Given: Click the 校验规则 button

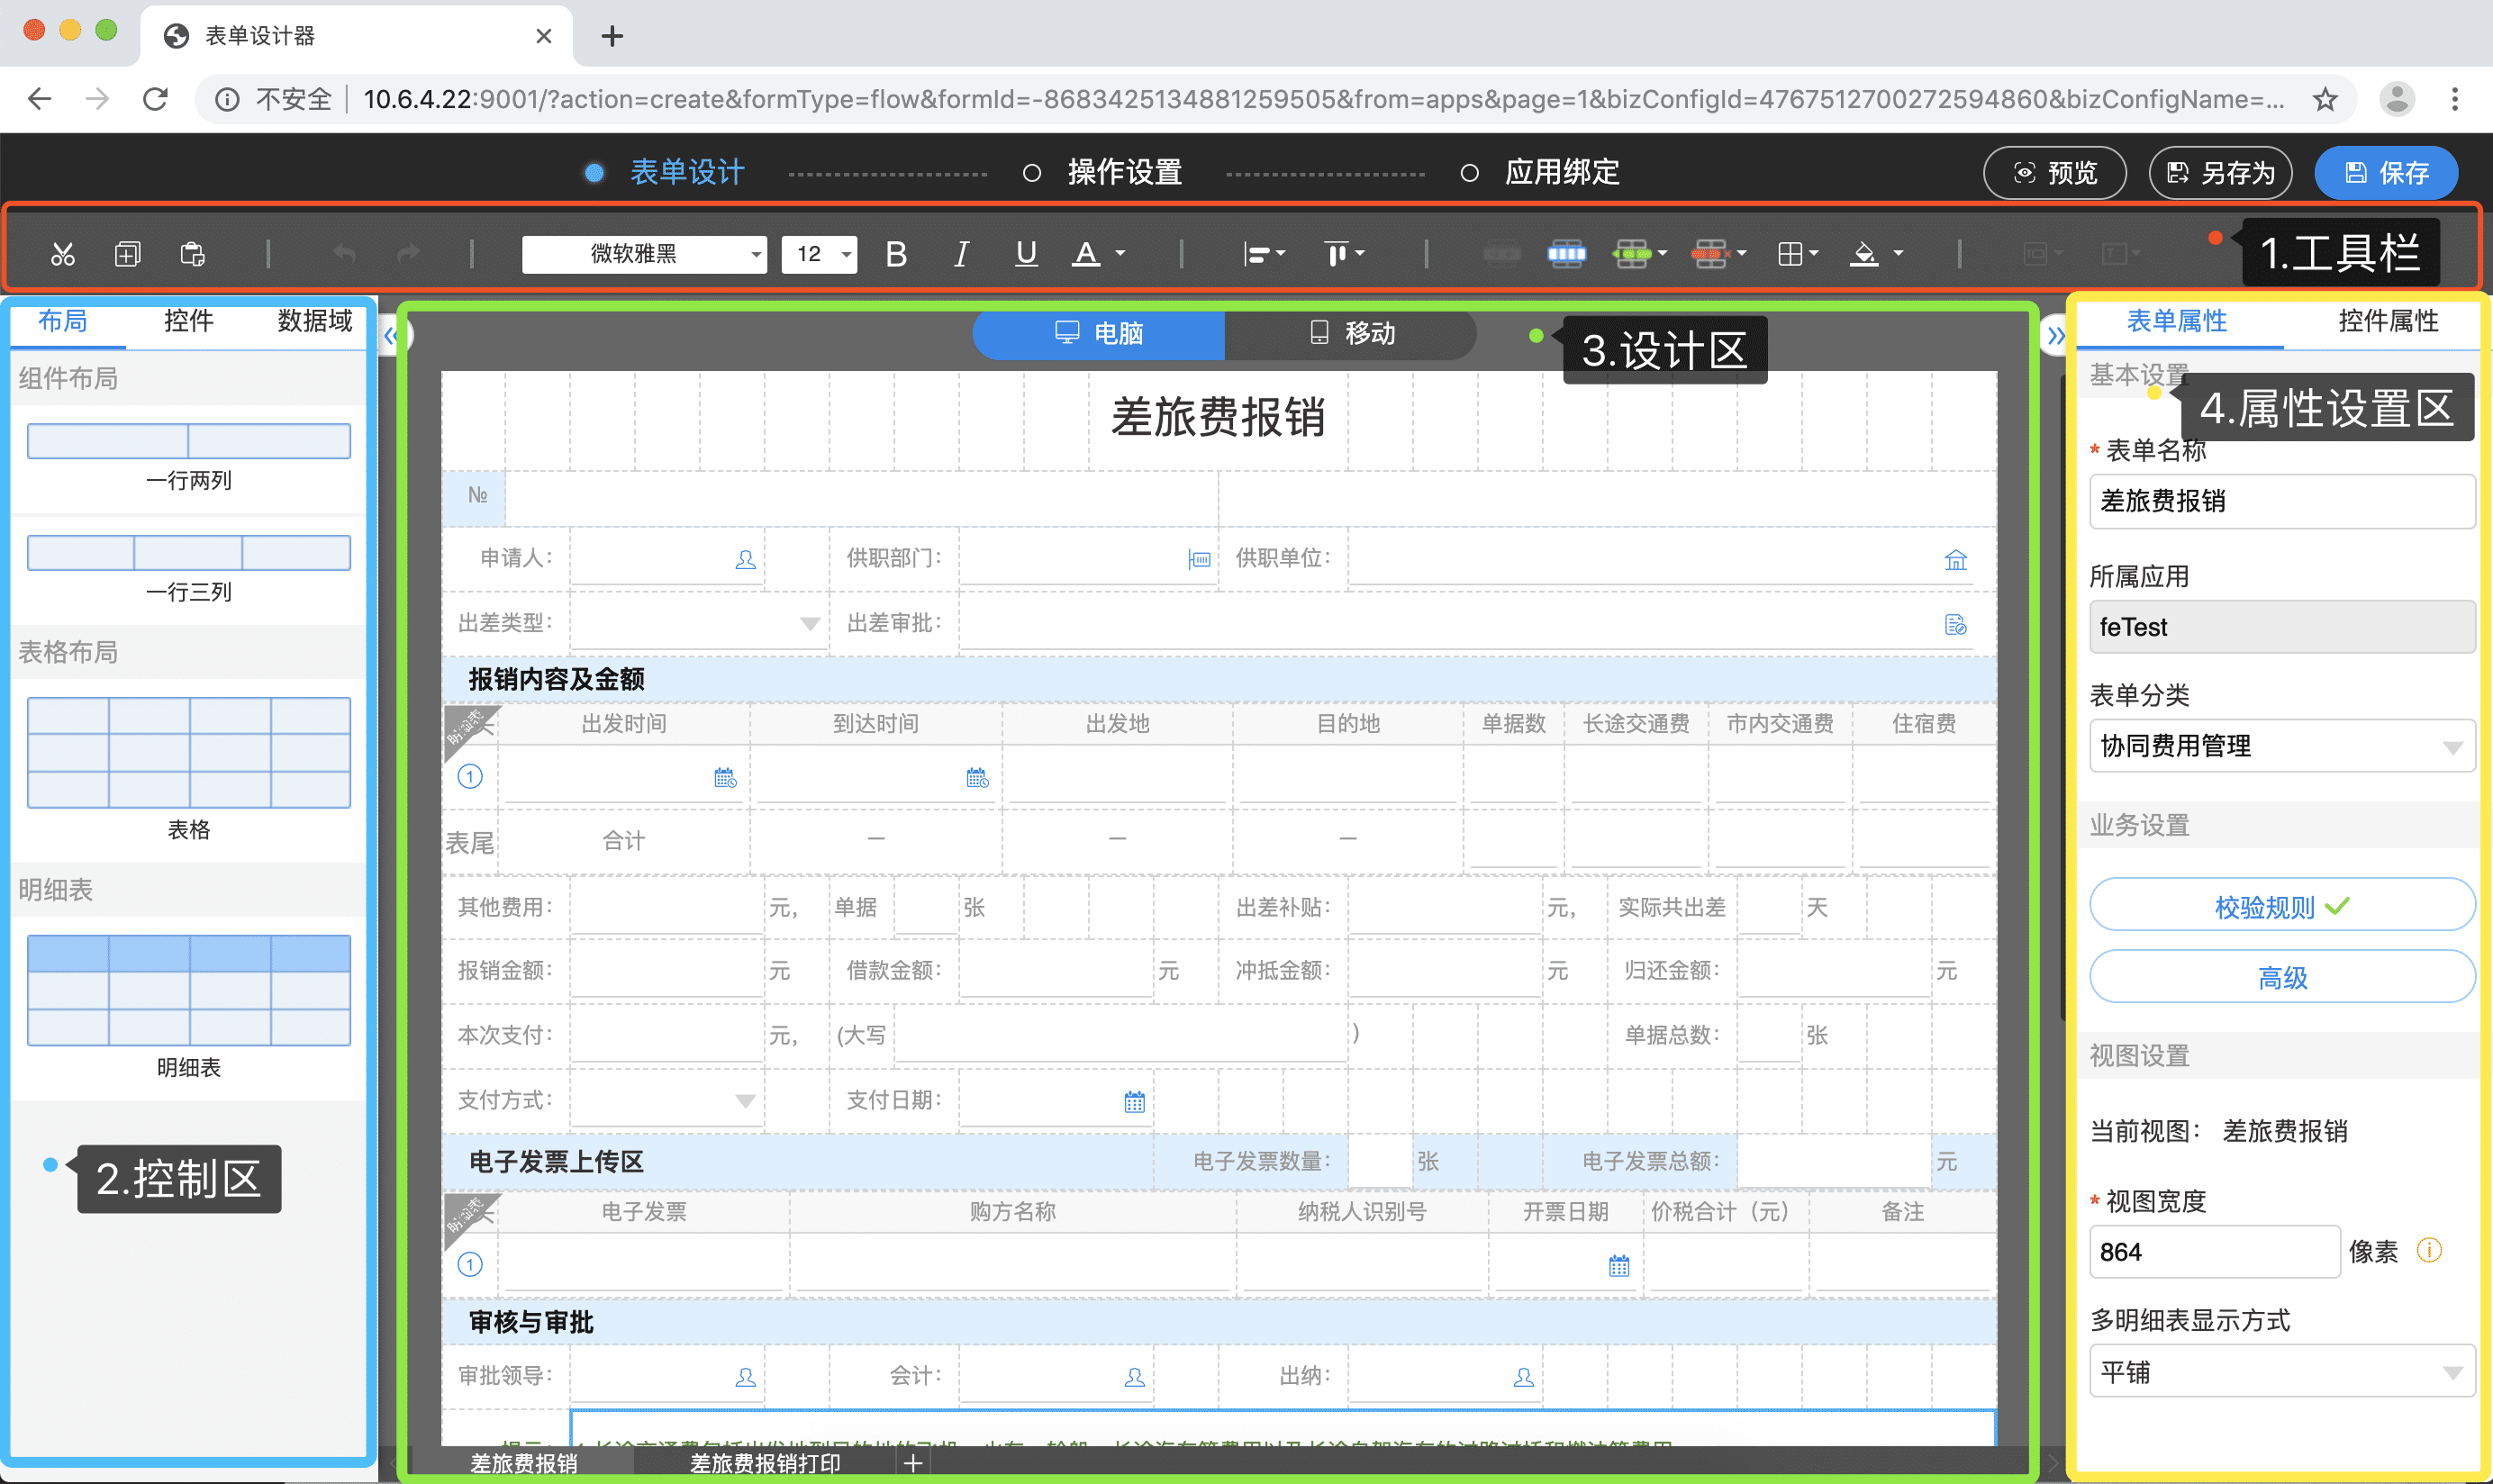Looking at the screenshot, I should point(2281,906).
